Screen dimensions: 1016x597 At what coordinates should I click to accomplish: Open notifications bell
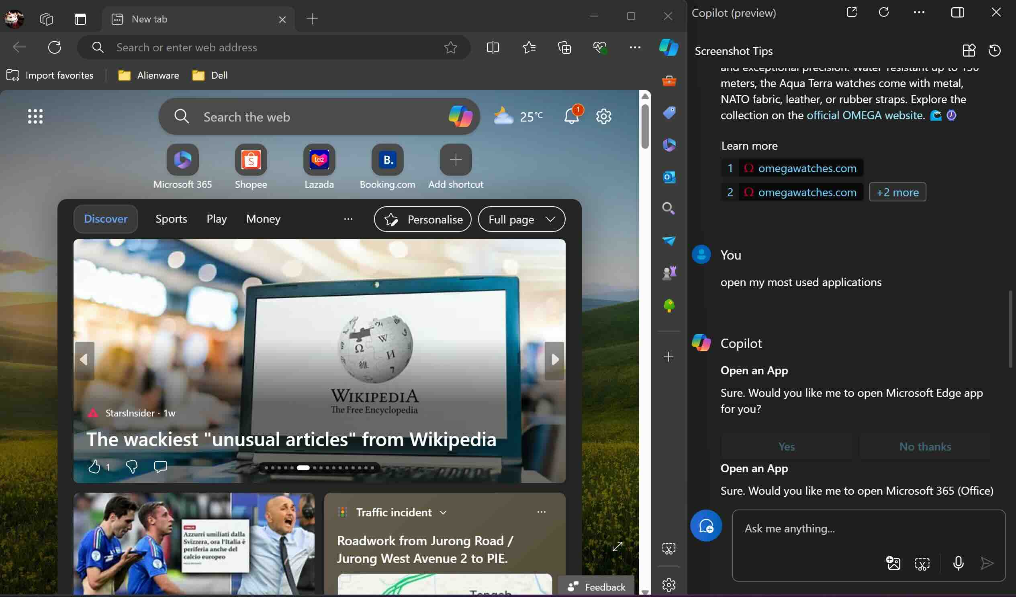coord(572,116)
